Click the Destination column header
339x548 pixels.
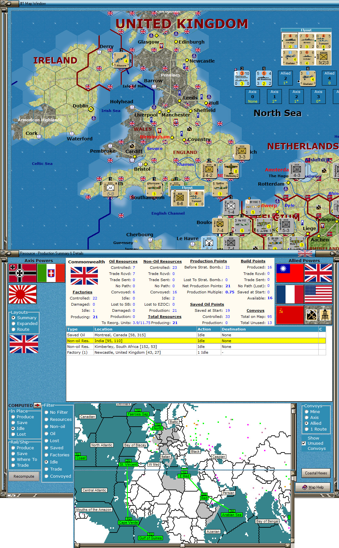click(269, 329)
